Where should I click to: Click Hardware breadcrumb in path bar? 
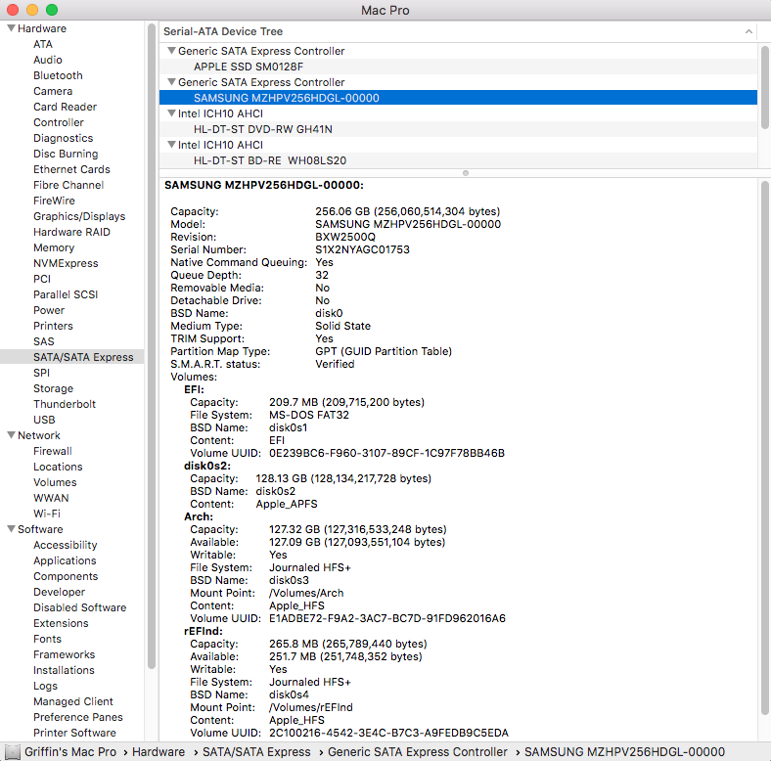point(159,752)
